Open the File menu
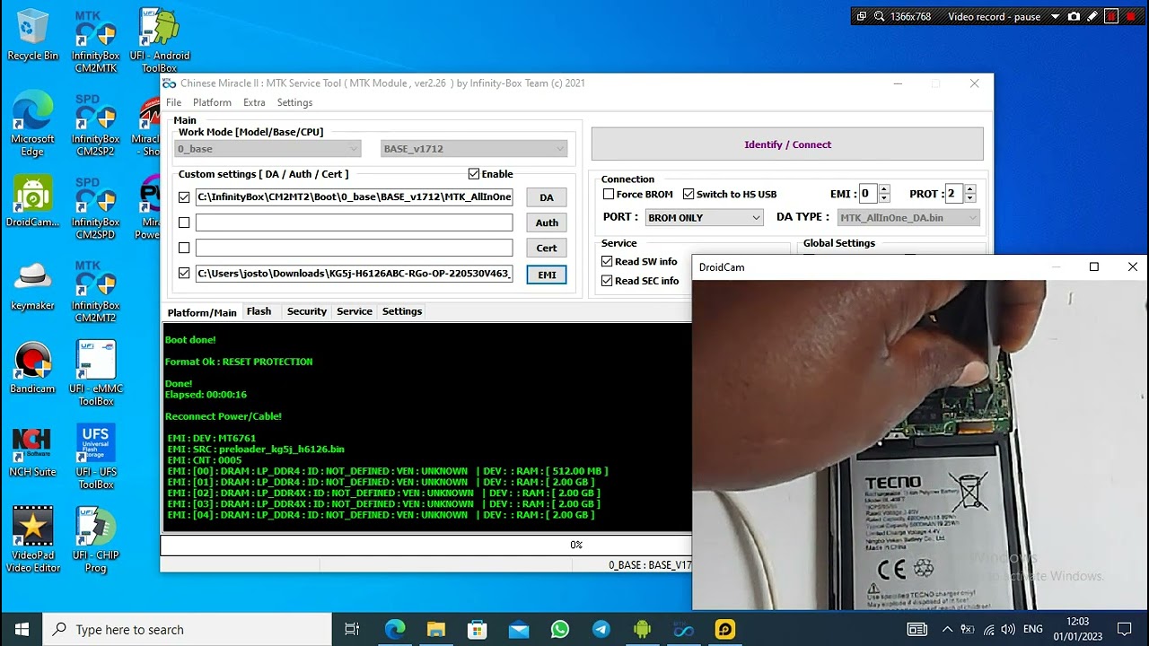 click(x=174, y=102)
